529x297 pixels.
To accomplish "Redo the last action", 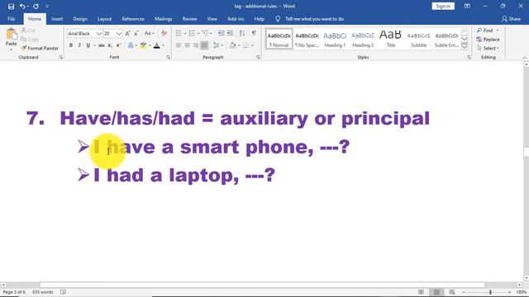I will [36, 6].
